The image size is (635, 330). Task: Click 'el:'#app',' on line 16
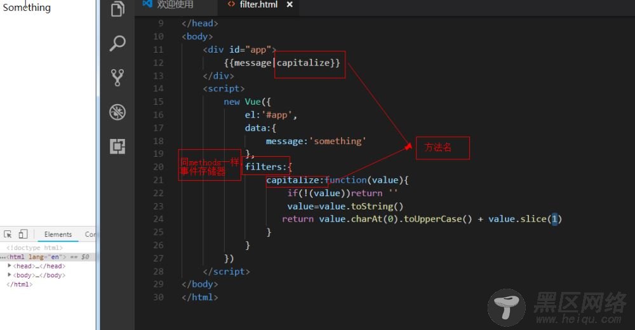click(271, 115)
